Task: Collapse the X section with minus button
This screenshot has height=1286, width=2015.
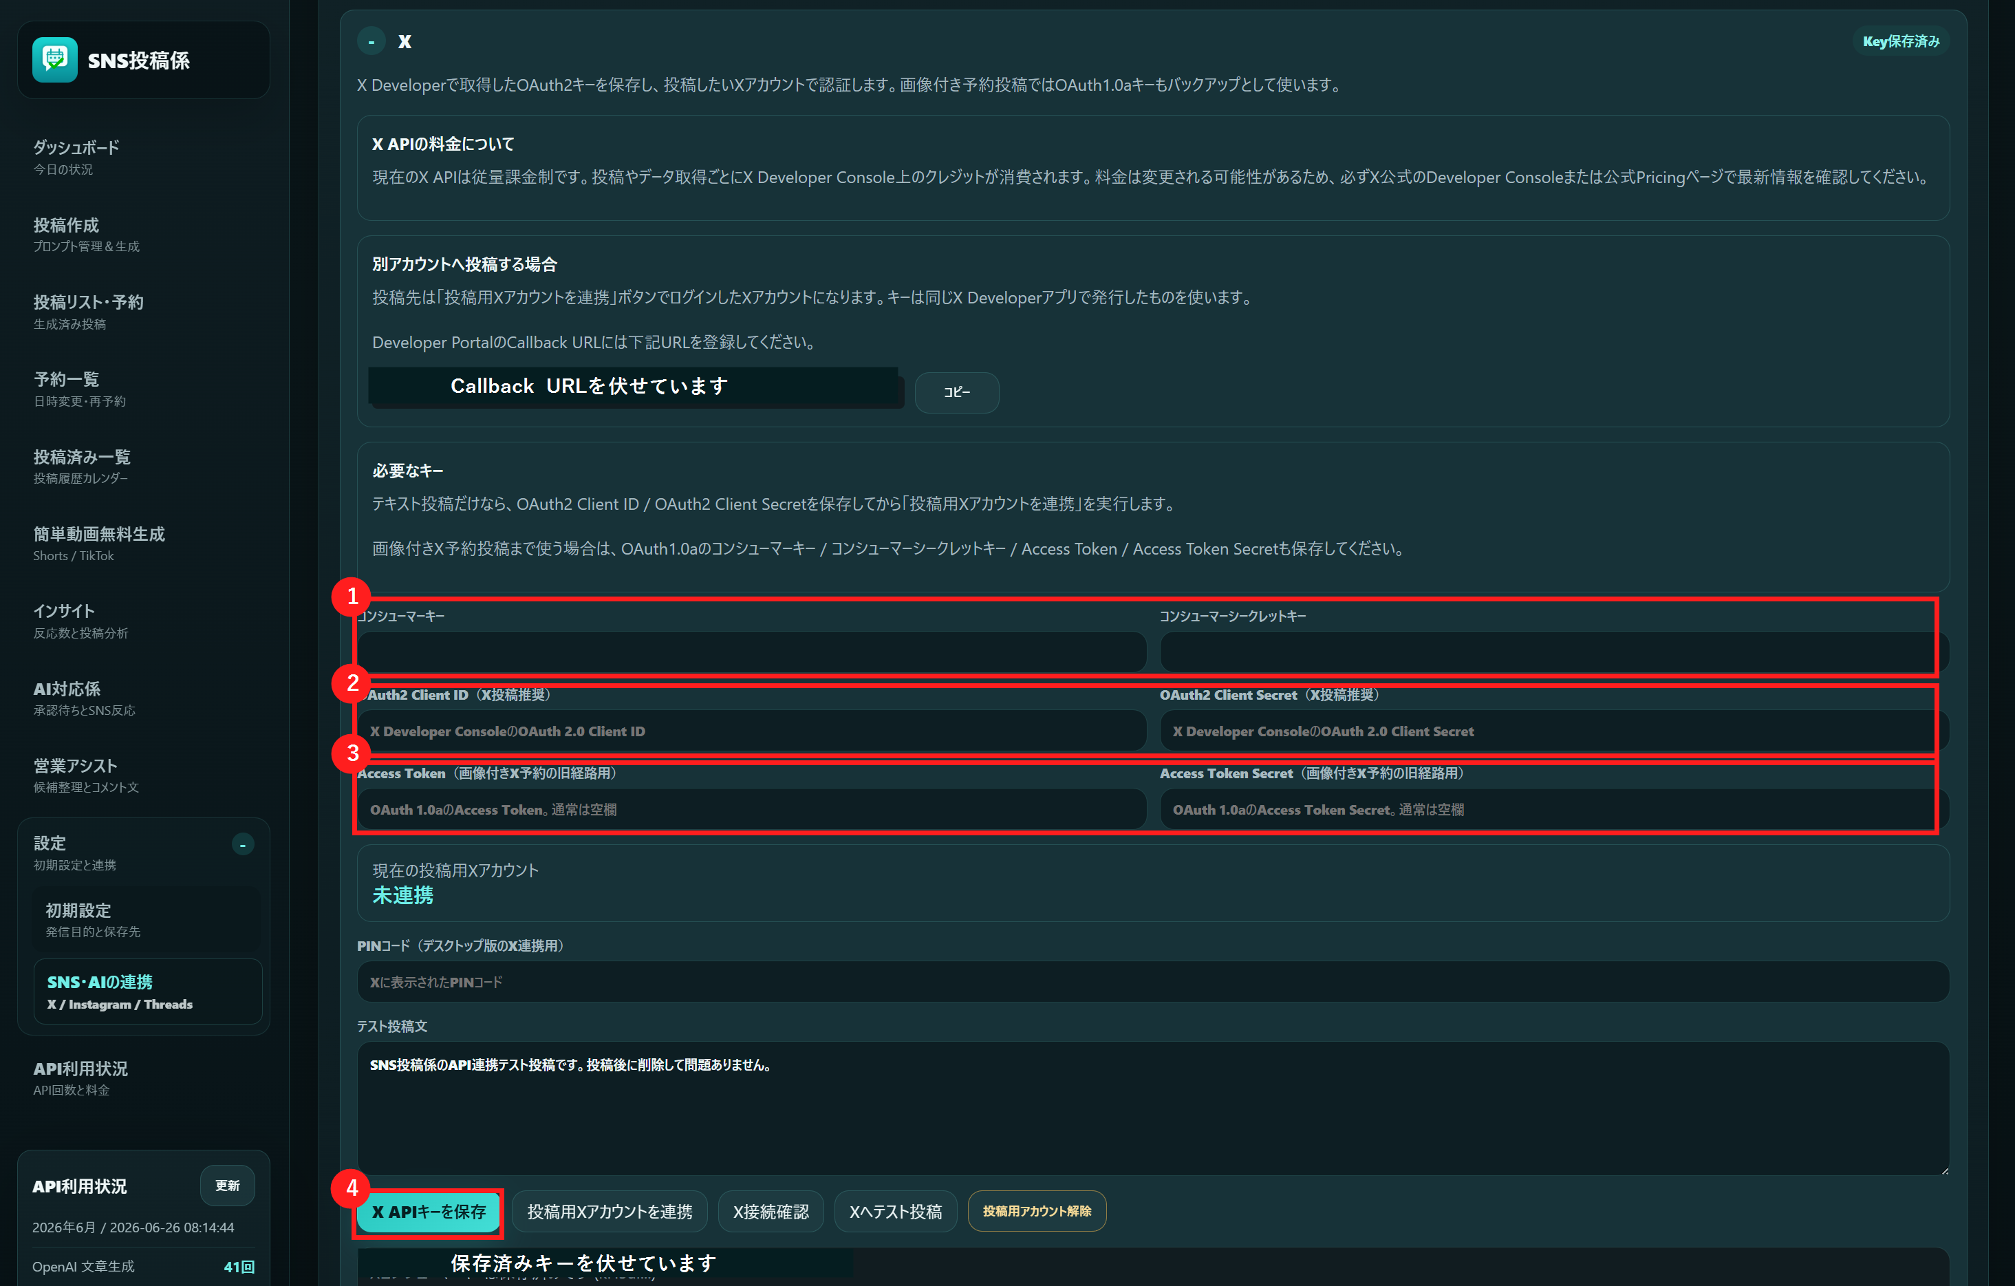Action: coord(371,41)
